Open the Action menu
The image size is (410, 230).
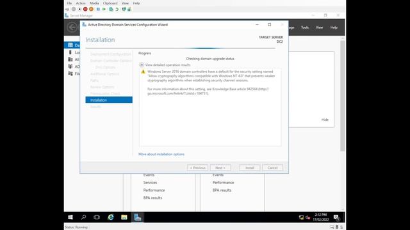81,3
